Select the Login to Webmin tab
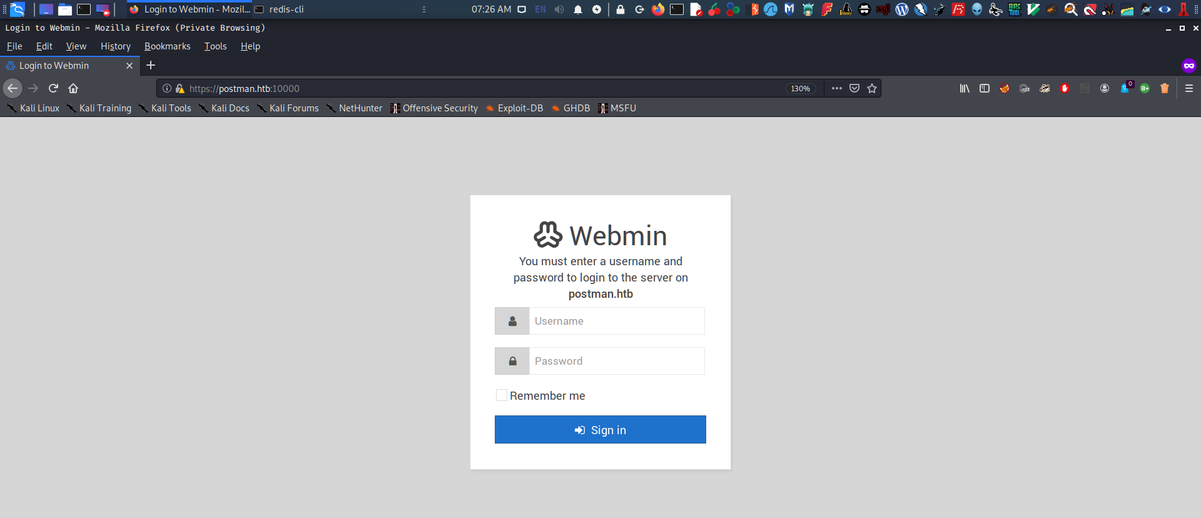The width and height of the screenshot is (1201, 518). tap(69, 66)
